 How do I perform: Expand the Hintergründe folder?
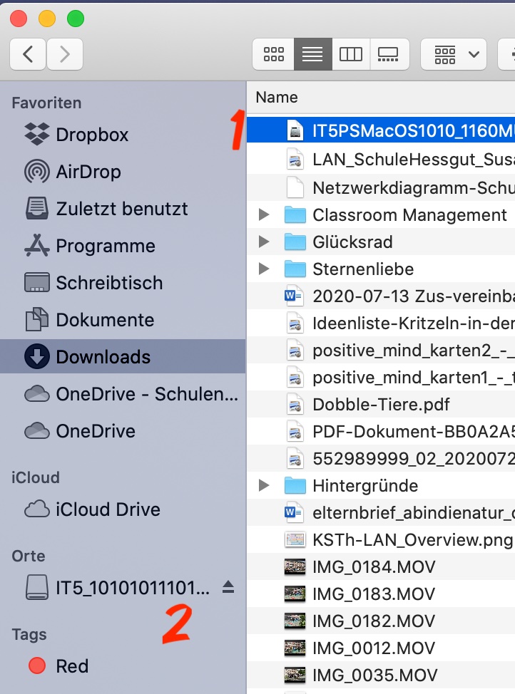pyautogui.click(x=264, y=485)
